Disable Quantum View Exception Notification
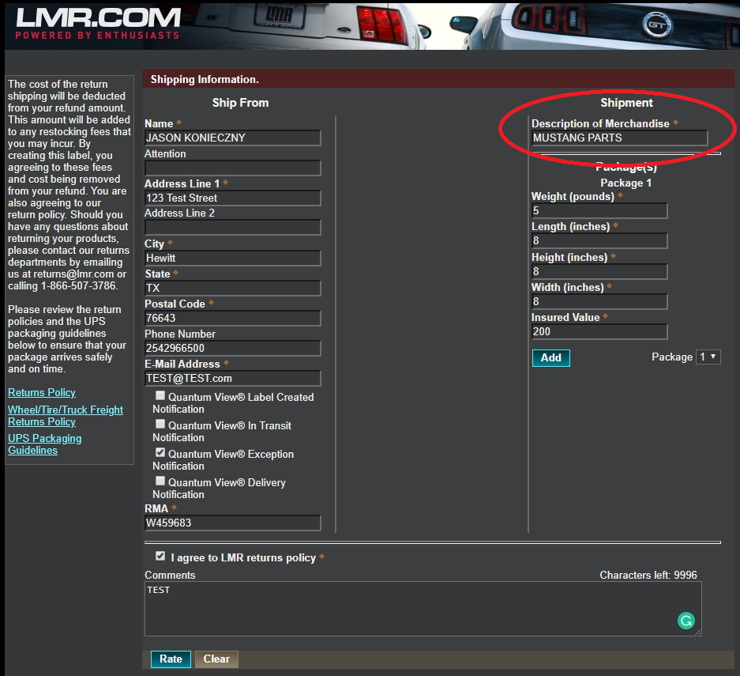The height and width of the screenshot is (676, 740). click(160, 451)
